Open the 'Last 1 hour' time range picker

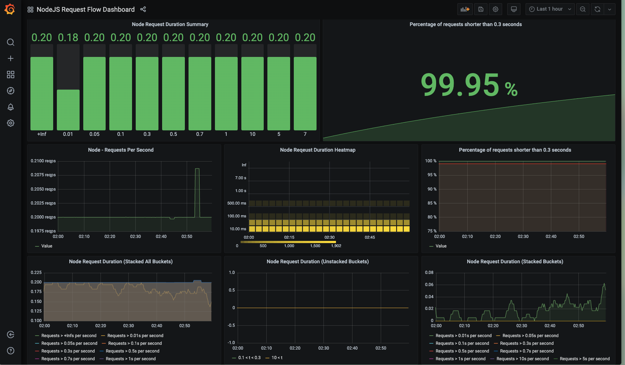[549, 9]
